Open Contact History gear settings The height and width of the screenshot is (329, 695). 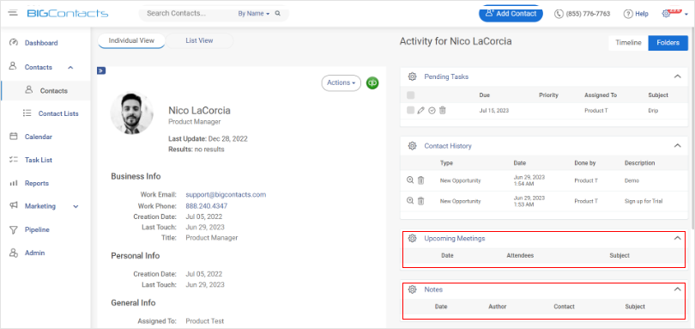tap(412, 146)
